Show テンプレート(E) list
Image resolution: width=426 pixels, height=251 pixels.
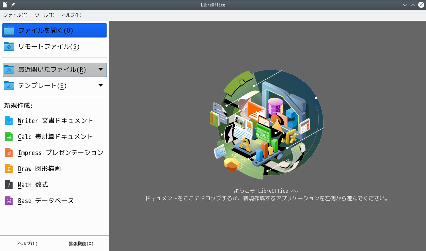54,85
